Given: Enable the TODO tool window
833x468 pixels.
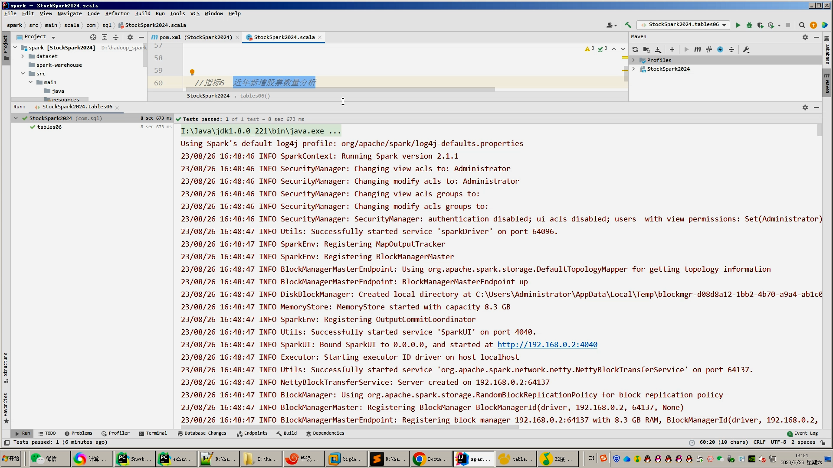Looking at the screenshot, I should pyautogui.click(x=50, y=432).
